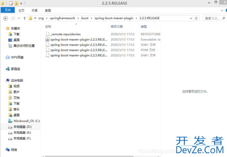Expand the ribbon with the chevron
The image size is (227, 157).
[x=222, y=11]
